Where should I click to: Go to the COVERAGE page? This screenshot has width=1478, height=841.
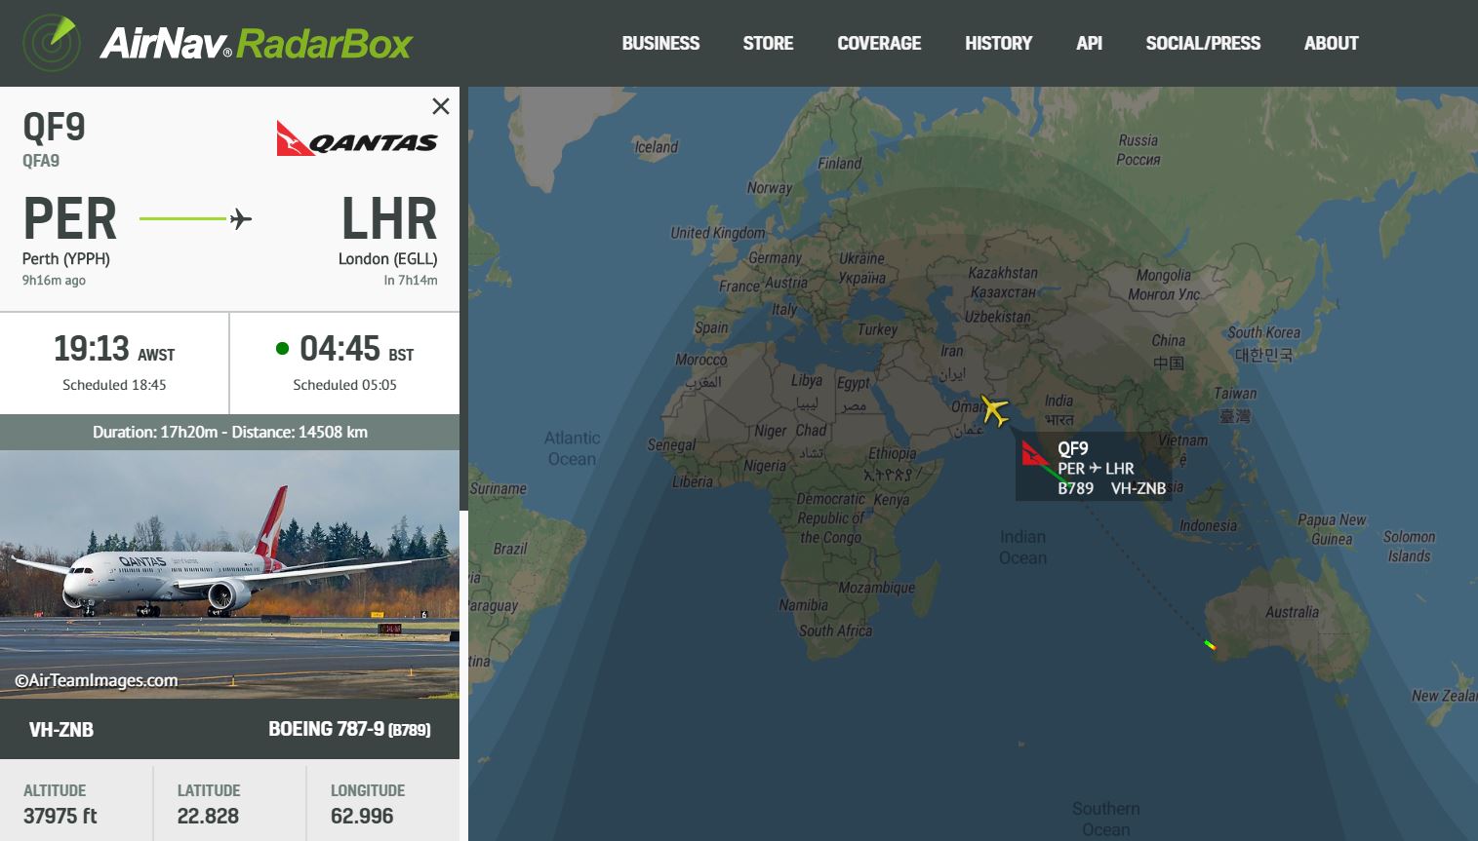[x=879, y=43]
